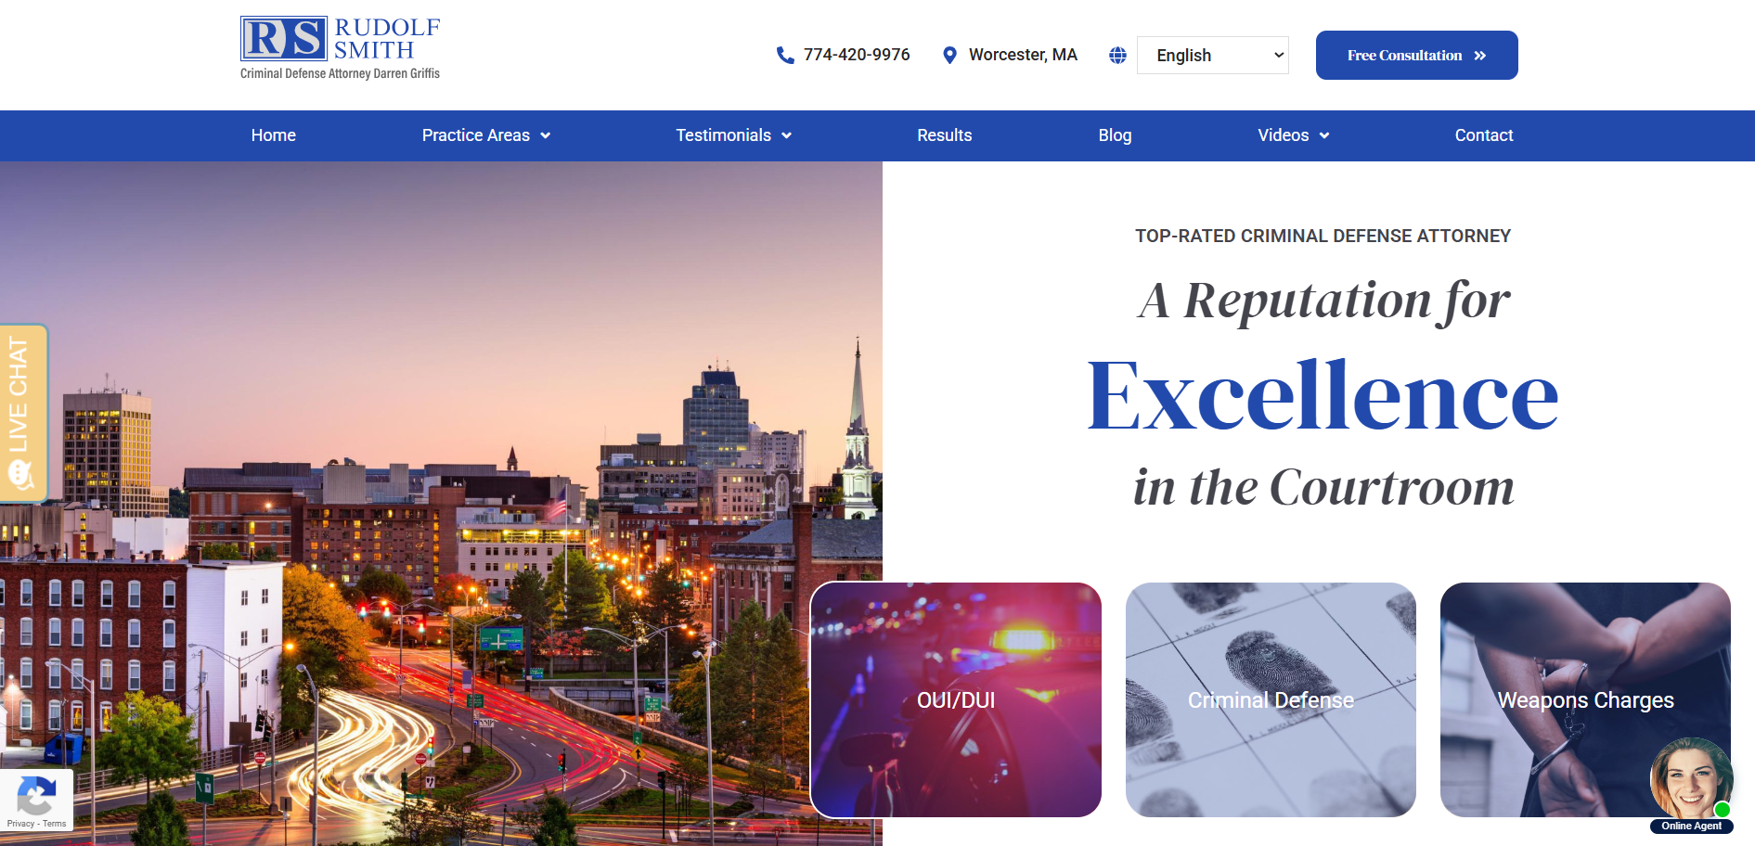Click the Rudolf Smith RS logo
Viewport: 1755px width, 846px height.
click(x=340, y=47)
